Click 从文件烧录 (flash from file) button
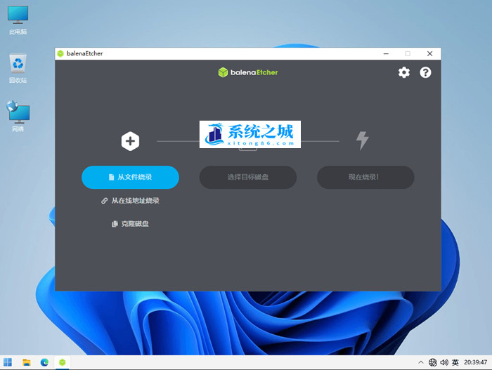The width and height of the screenshot is (492, 370). 130,177
